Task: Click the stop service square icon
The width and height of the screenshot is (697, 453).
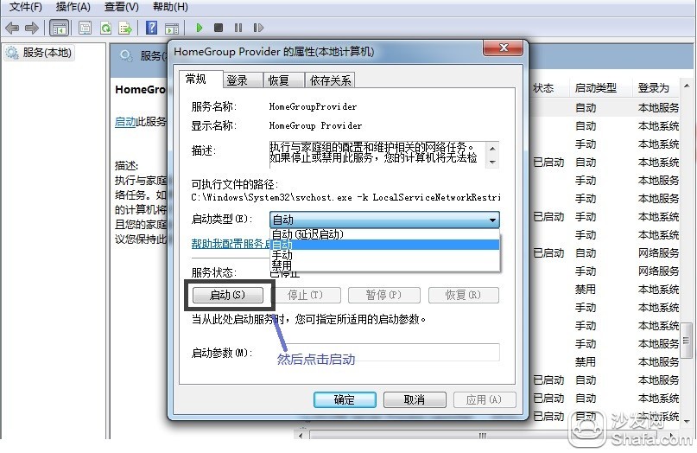Action: (x=219, y=28)
